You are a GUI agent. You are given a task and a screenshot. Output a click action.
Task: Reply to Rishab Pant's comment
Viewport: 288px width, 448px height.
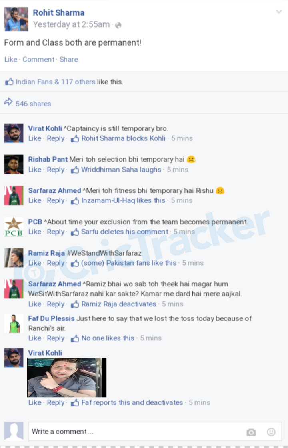pyautogui.click(x=56, y=170)
